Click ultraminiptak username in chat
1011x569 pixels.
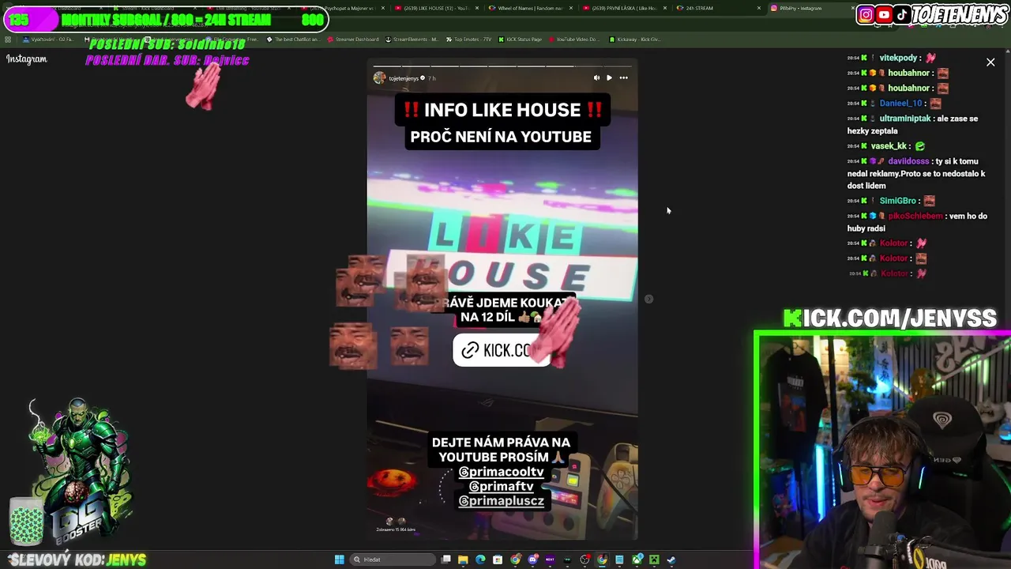coord(905,119)
